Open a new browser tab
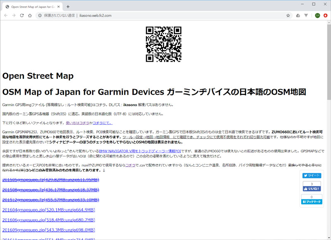331x240 pixels. tap(68, 7)
